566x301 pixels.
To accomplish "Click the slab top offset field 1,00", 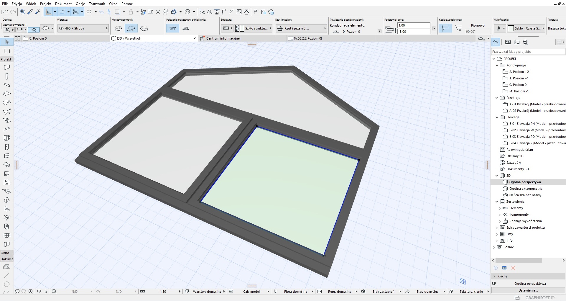I will (414, 25).
